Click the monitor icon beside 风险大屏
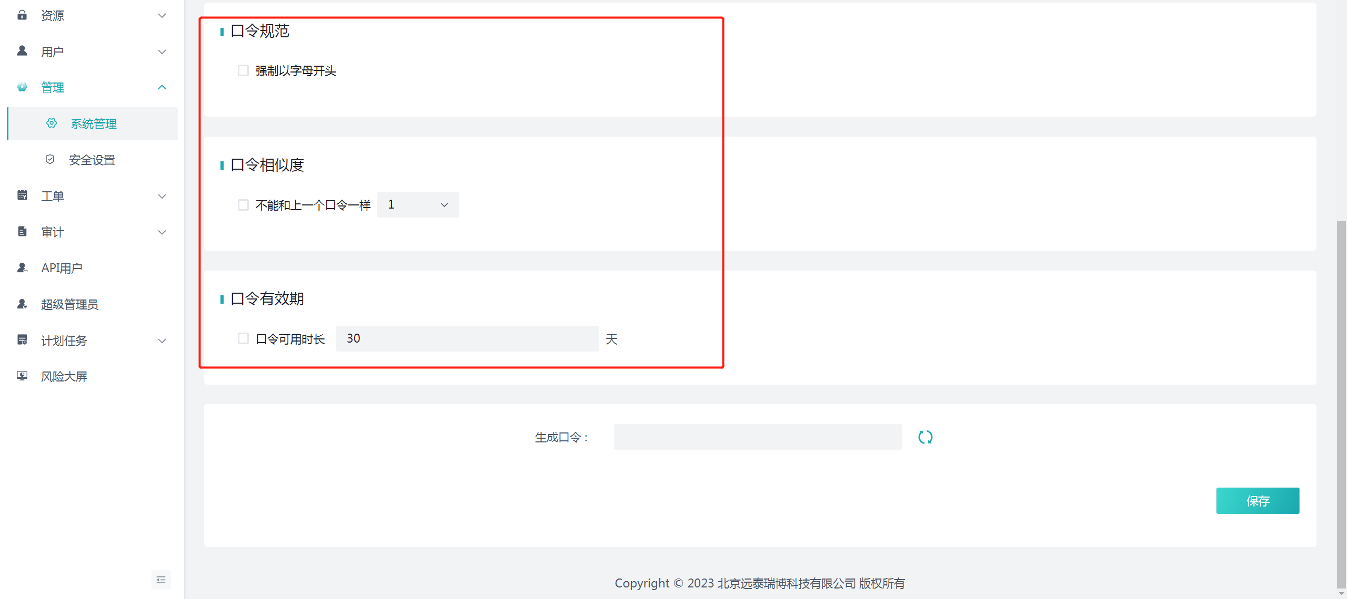This screenshot has width=1347, height=599. coord(22,376)
